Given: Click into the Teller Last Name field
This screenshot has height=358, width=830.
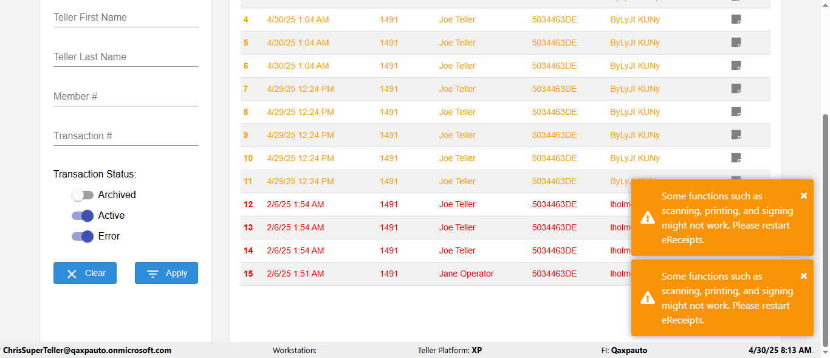Looking at the screenshot, I should 126,57.
